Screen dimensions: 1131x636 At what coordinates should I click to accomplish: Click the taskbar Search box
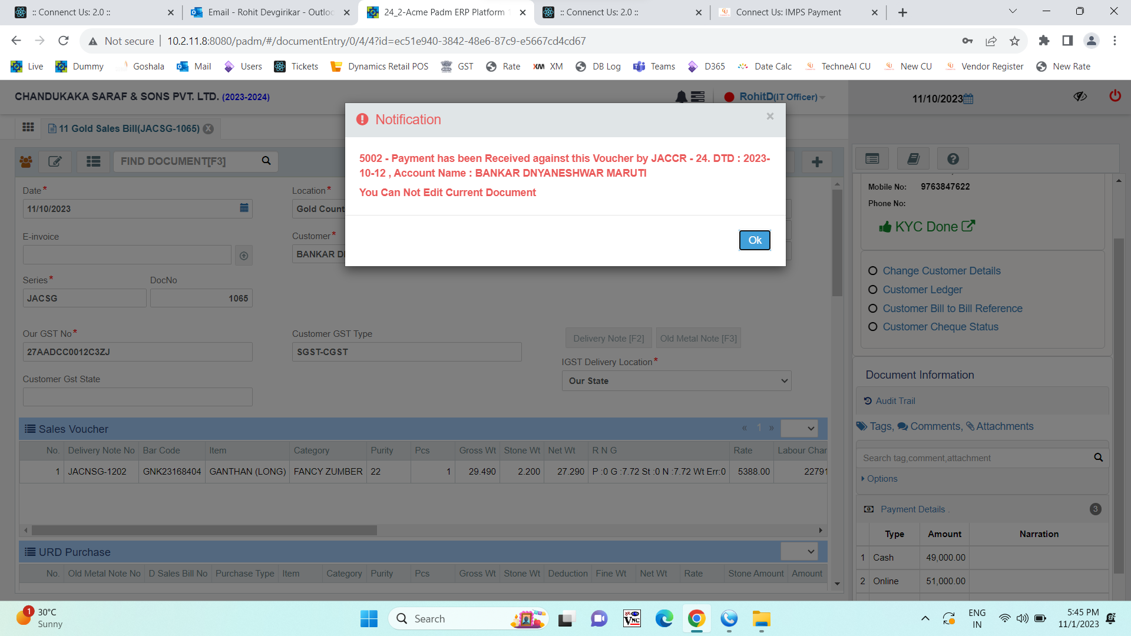point(468,619)
